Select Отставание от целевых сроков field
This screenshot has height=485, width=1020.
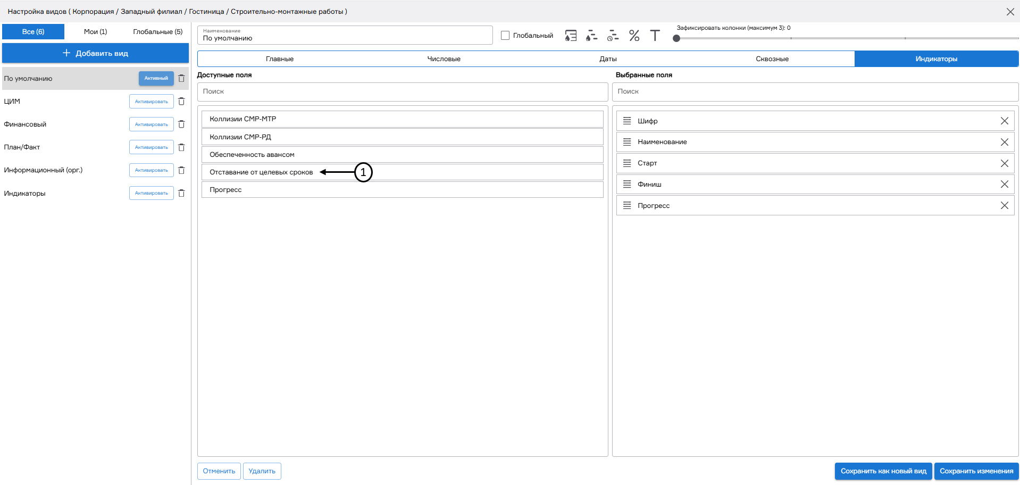pyautogui.click(x=261, y=172)
